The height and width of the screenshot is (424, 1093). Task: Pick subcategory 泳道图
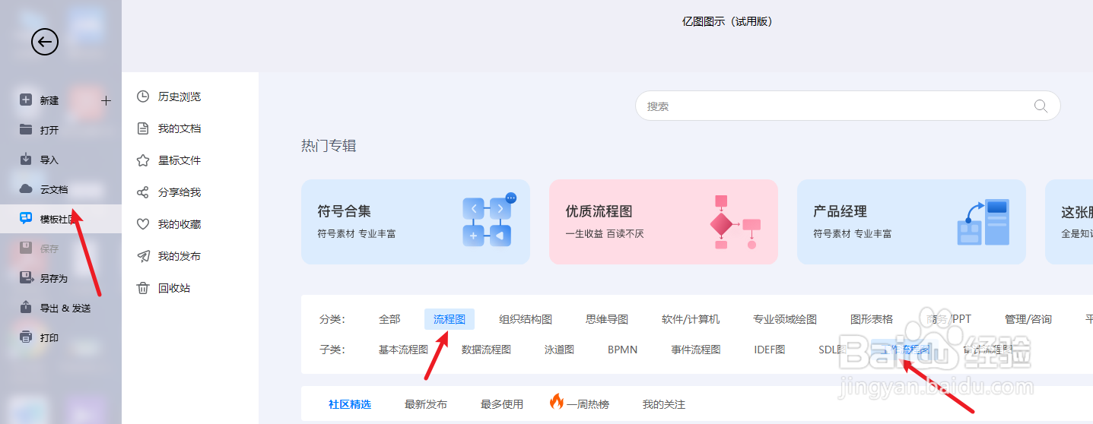point(559,350)
